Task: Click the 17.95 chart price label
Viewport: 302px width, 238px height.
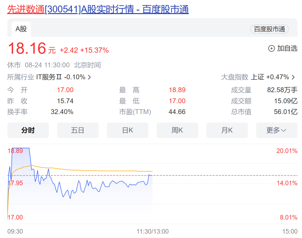Action: point(15,183)
